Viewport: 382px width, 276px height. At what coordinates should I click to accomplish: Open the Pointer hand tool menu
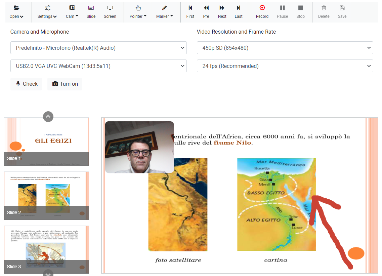point(138,12)
